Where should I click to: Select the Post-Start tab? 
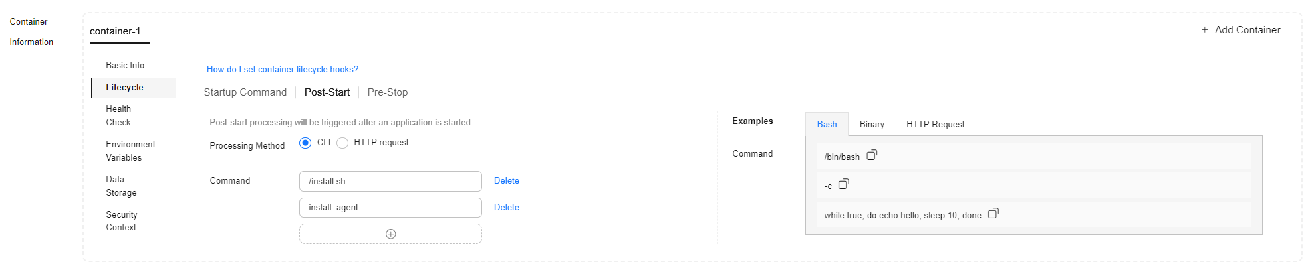tap(327, 92)
